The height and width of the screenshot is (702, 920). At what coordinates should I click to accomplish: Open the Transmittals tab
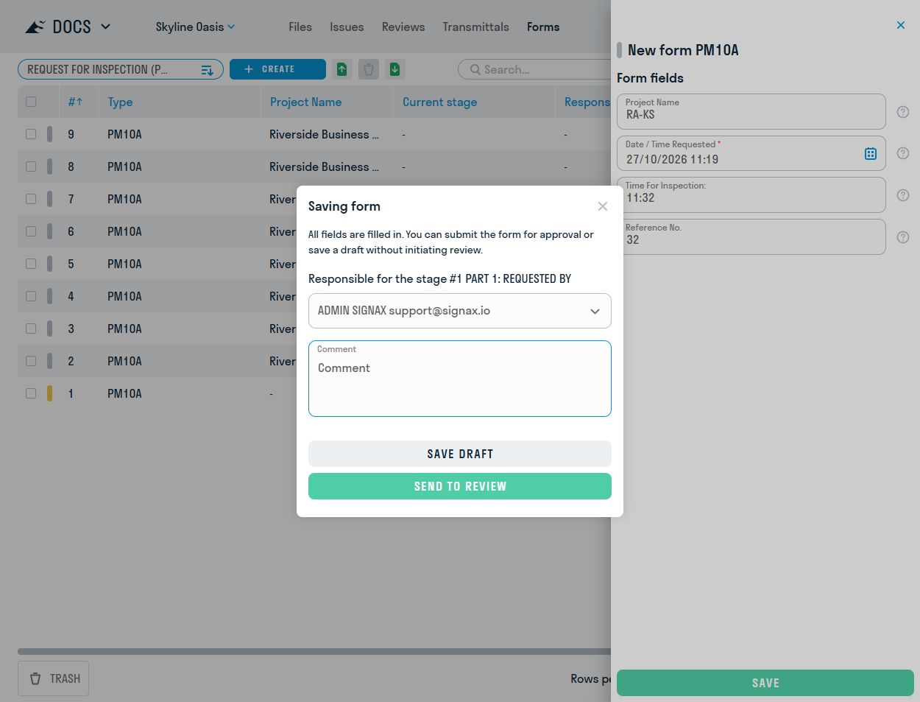(476, 27)
